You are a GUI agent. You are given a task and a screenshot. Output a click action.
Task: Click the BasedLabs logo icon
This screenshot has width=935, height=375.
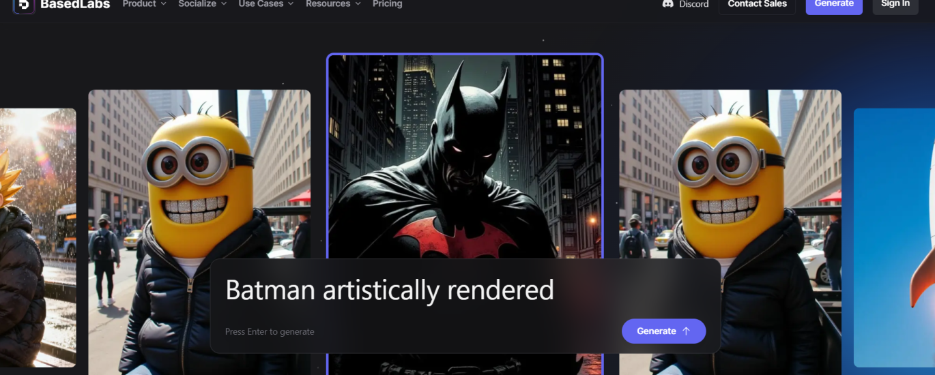pyautogui.click(x=24, y=5)
